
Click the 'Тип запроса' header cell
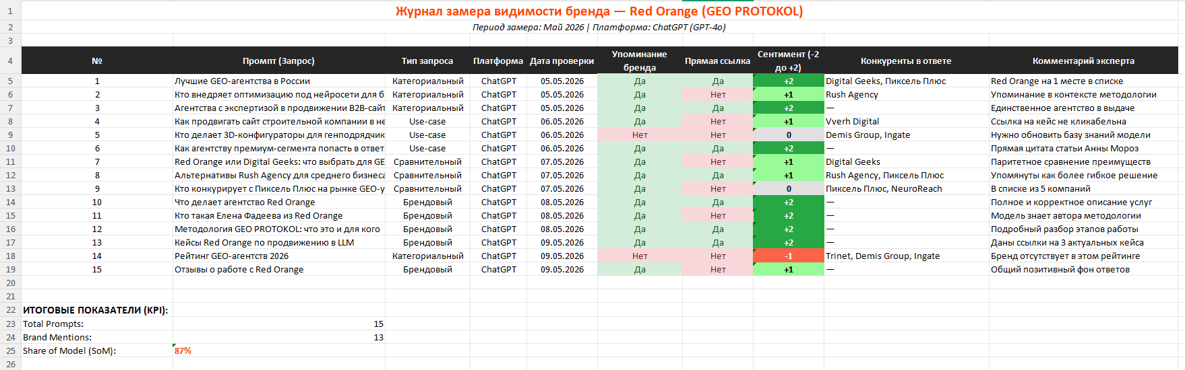(x=427, y=61)
